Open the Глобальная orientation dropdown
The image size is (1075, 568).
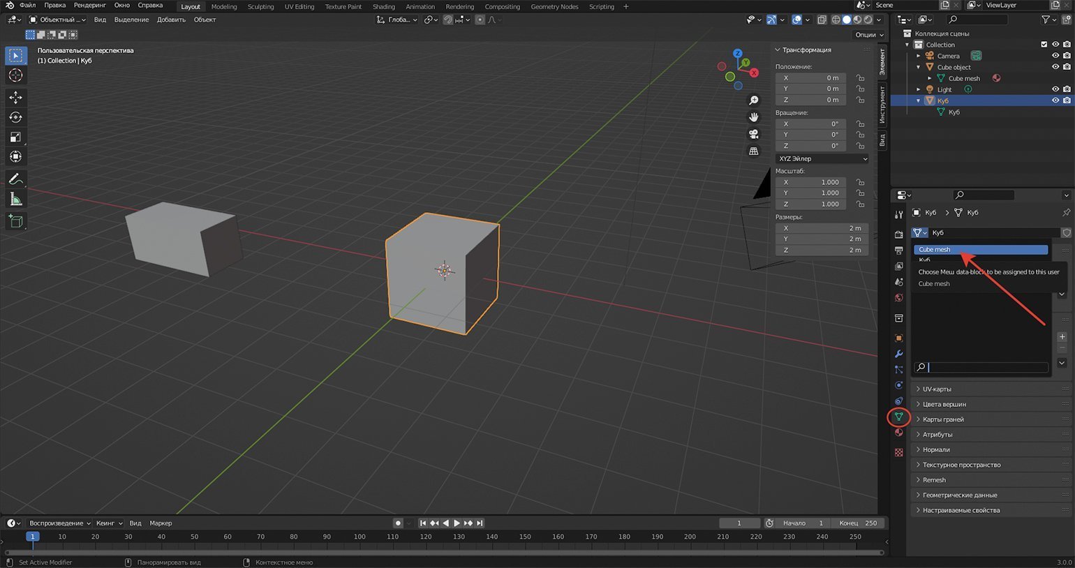396,20
